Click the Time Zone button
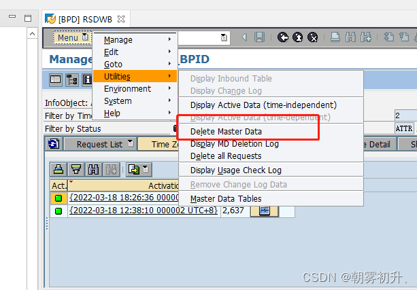Screen dimensions: 417x290 tap(159, 144)
